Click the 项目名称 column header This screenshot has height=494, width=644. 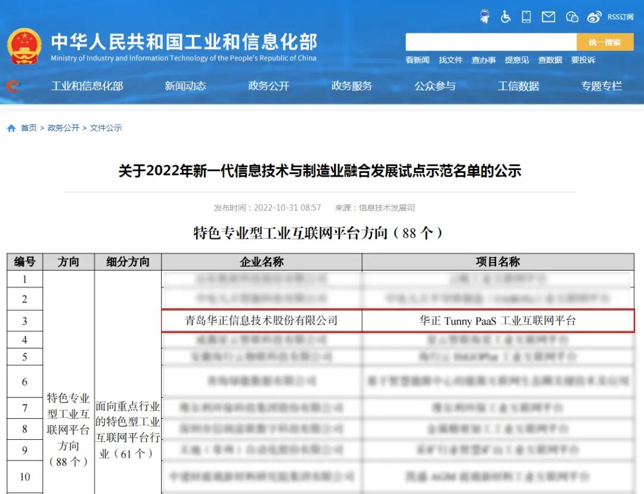[498, 262]
